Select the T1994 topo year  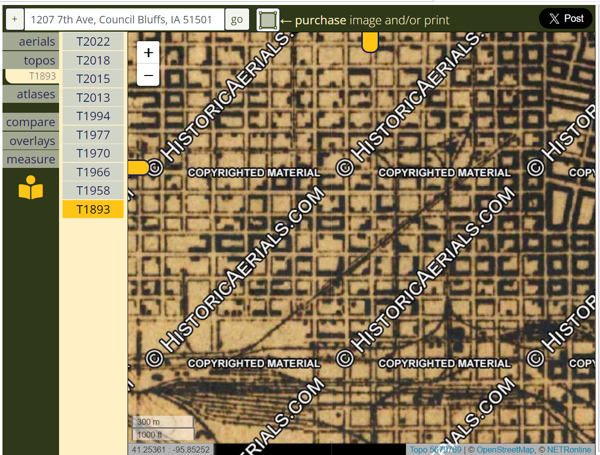point(93,116)
